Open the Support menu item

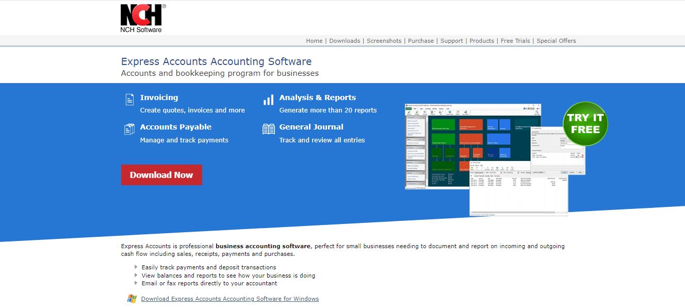pyautogui.click(x=452, y=41)
